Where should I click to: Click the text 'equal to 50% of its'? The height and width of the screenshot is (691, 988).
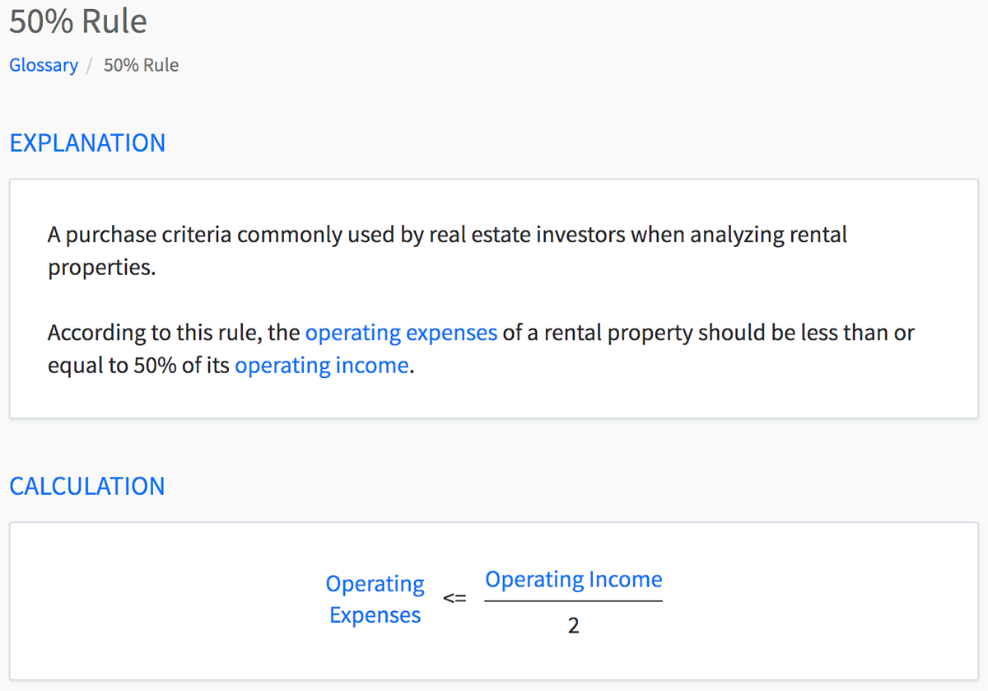pos(138,365)
